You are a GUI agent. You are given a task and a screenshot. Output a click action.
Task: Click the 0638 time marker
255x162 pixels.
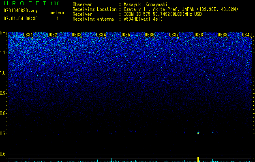click(x=198, y=35)
